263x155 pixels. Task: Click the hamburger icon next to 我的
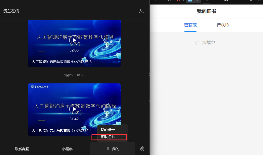107,149
